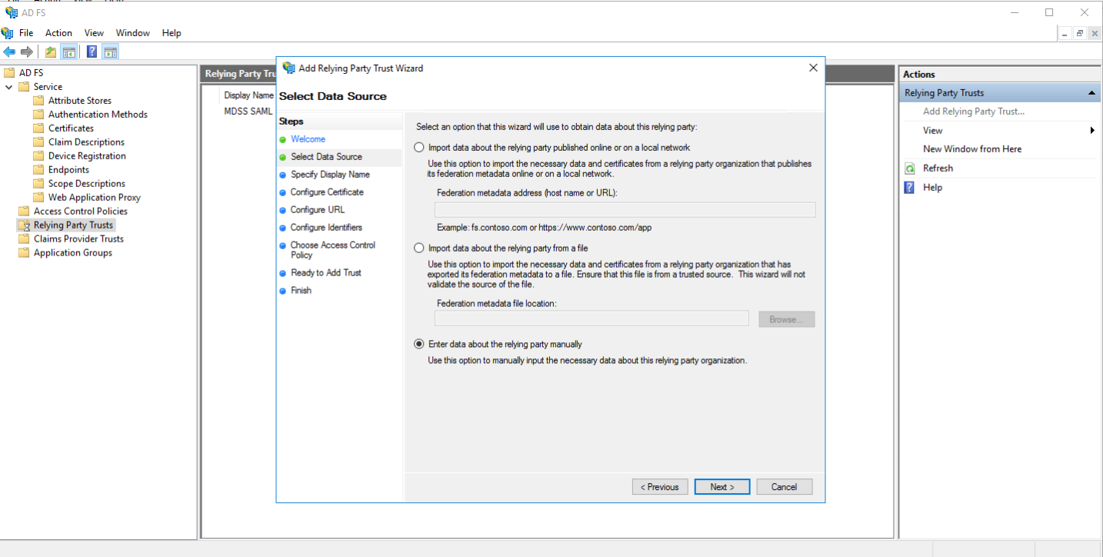
Task: Click New Window from Here action
Action: tap(972, 149)
